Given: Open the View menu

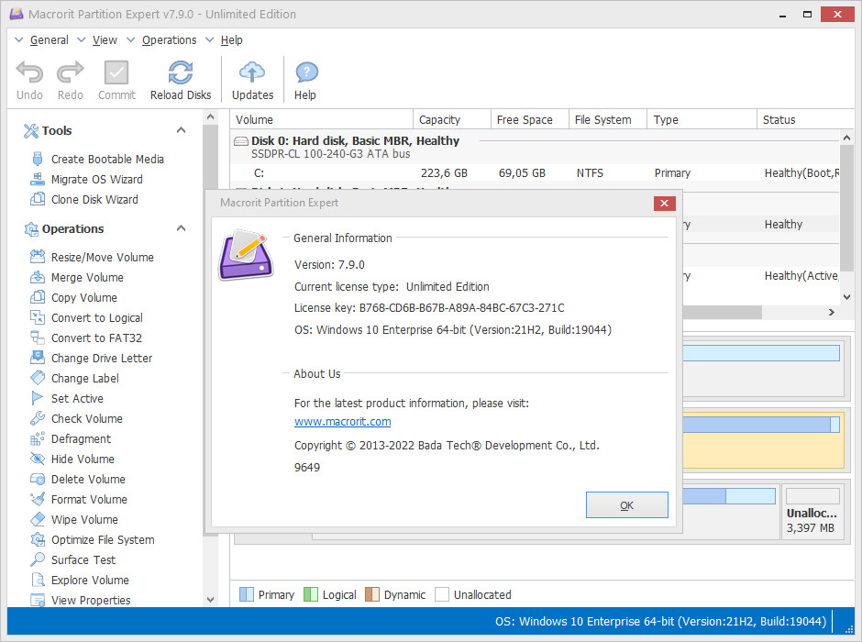Looking at the screenshot, I should click(105, 40).
